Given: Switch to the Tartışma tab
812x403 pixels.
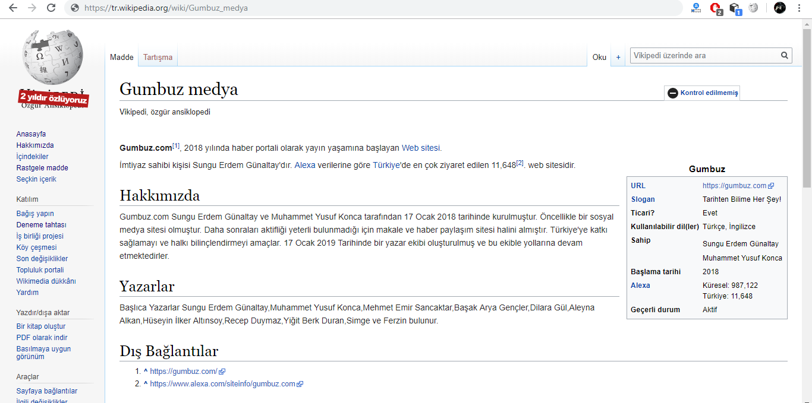Looking at the screenshot, I should pyautogui.click(x=158, y=57).
